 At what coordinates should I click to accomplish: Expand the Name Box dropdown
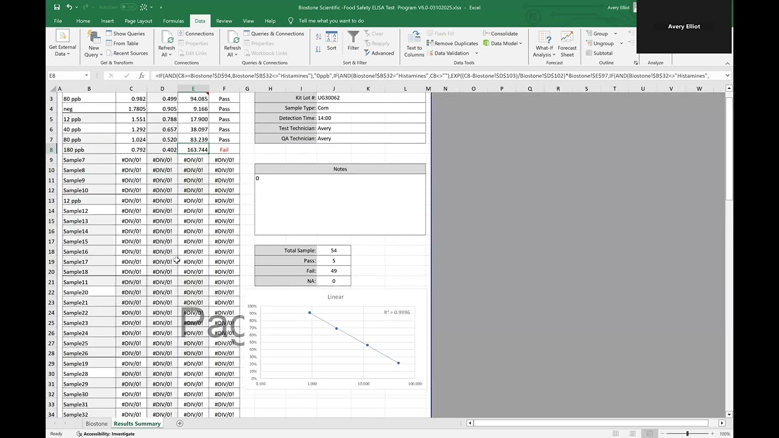(86, 75)
